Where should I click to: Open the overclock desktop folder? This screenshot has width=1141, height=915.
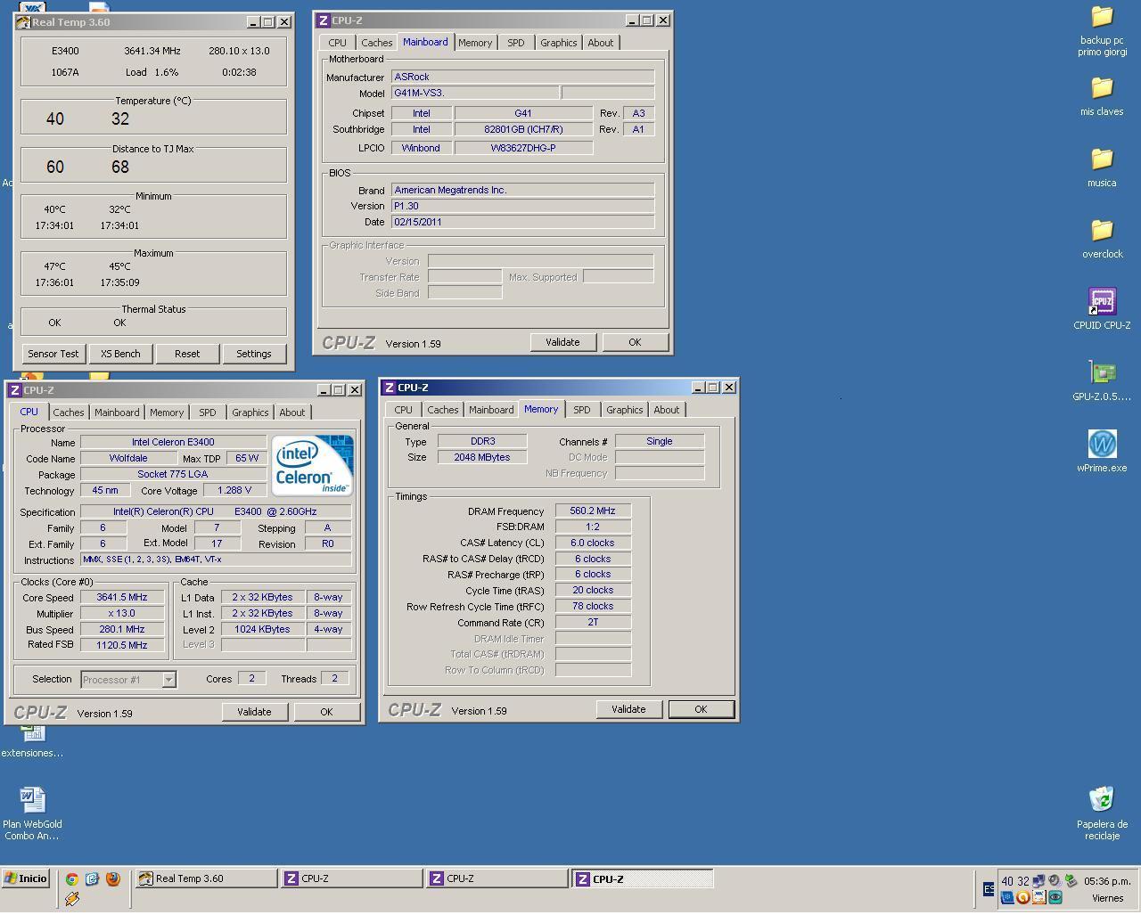pos(1102,238)
